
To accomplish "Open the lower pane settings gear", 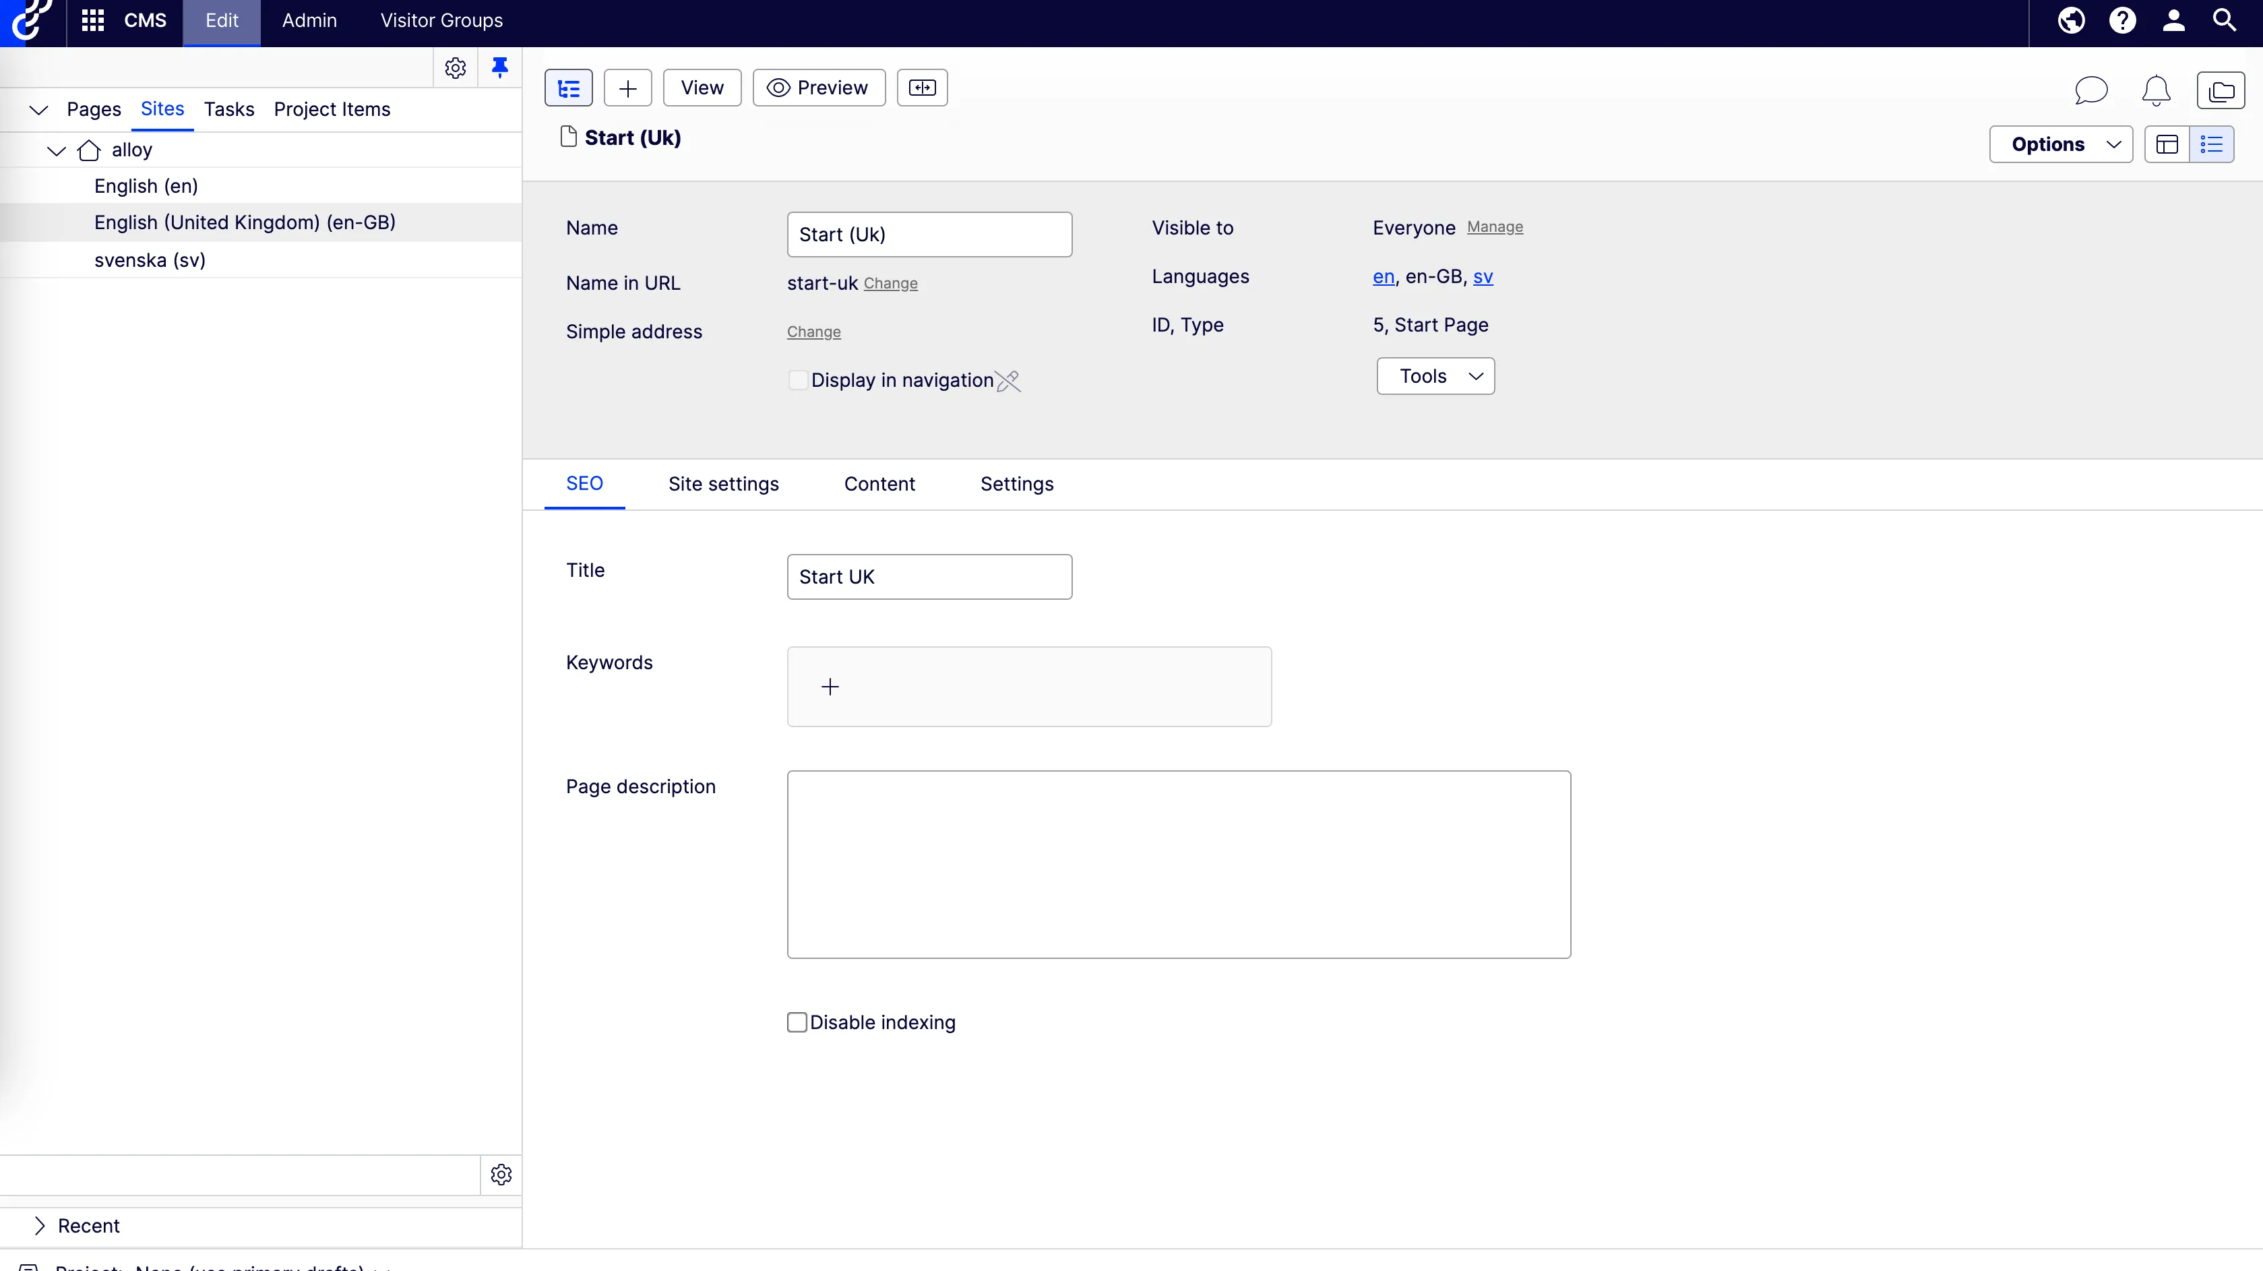I will tap(501, 1175).
